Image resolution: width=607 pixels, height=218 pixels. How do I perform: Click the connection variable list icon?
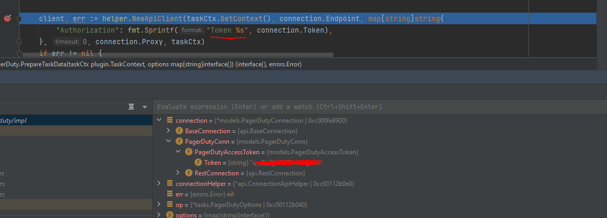tap(169, 120)
